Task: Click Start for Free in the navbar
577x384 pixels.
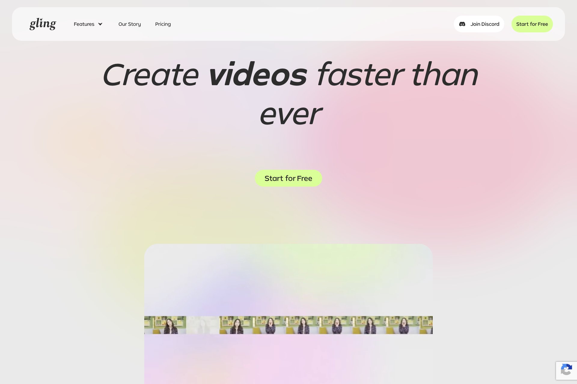Action: [532, 24]
